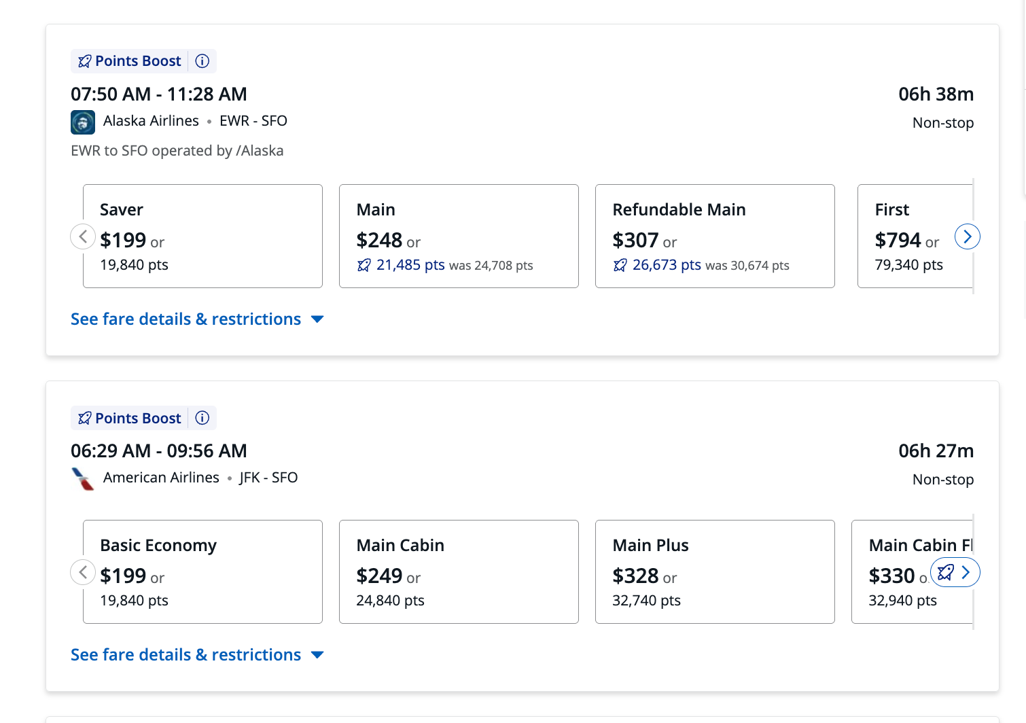This screenshot has height=723, width=1026.
Task: Click the 07:50 AM - 11:28 AM flight time
Action: (159, 94)
